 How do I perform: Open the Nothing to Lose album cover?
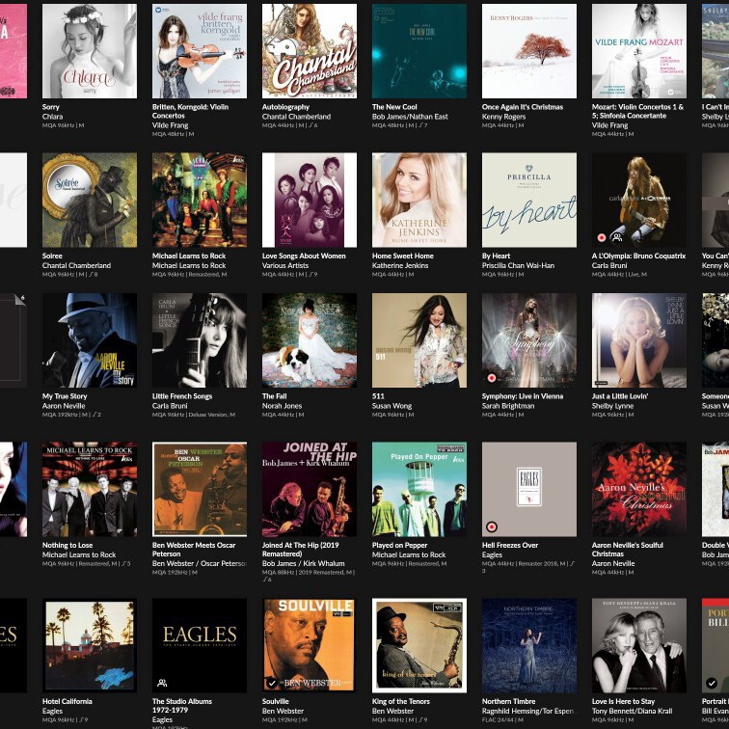tap(90, 489)
